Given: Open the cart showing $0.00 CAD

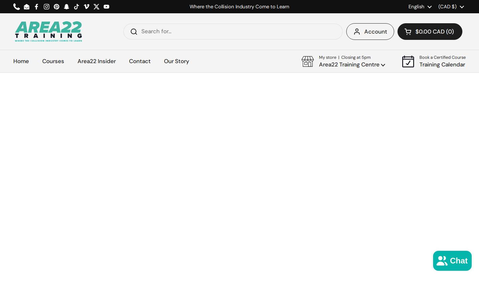Looking at the screenshot, I should [x=430, y=32].
